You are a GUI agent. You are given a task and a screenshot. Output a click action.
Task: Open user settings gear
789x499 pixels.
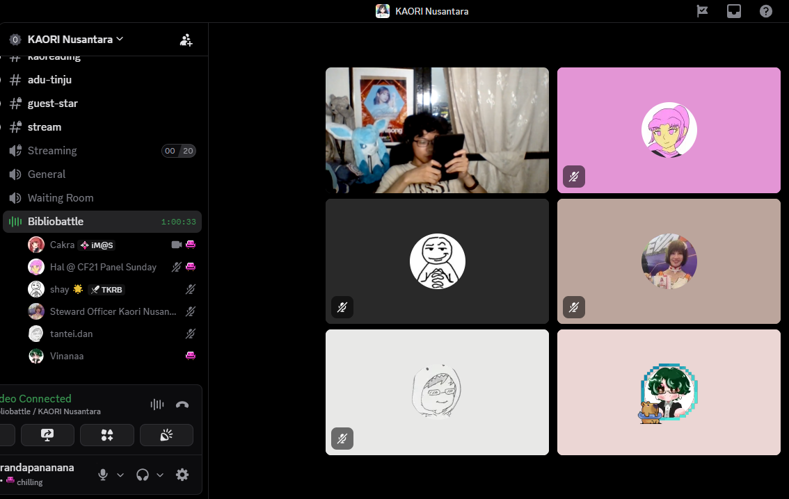tap(182, 475)
